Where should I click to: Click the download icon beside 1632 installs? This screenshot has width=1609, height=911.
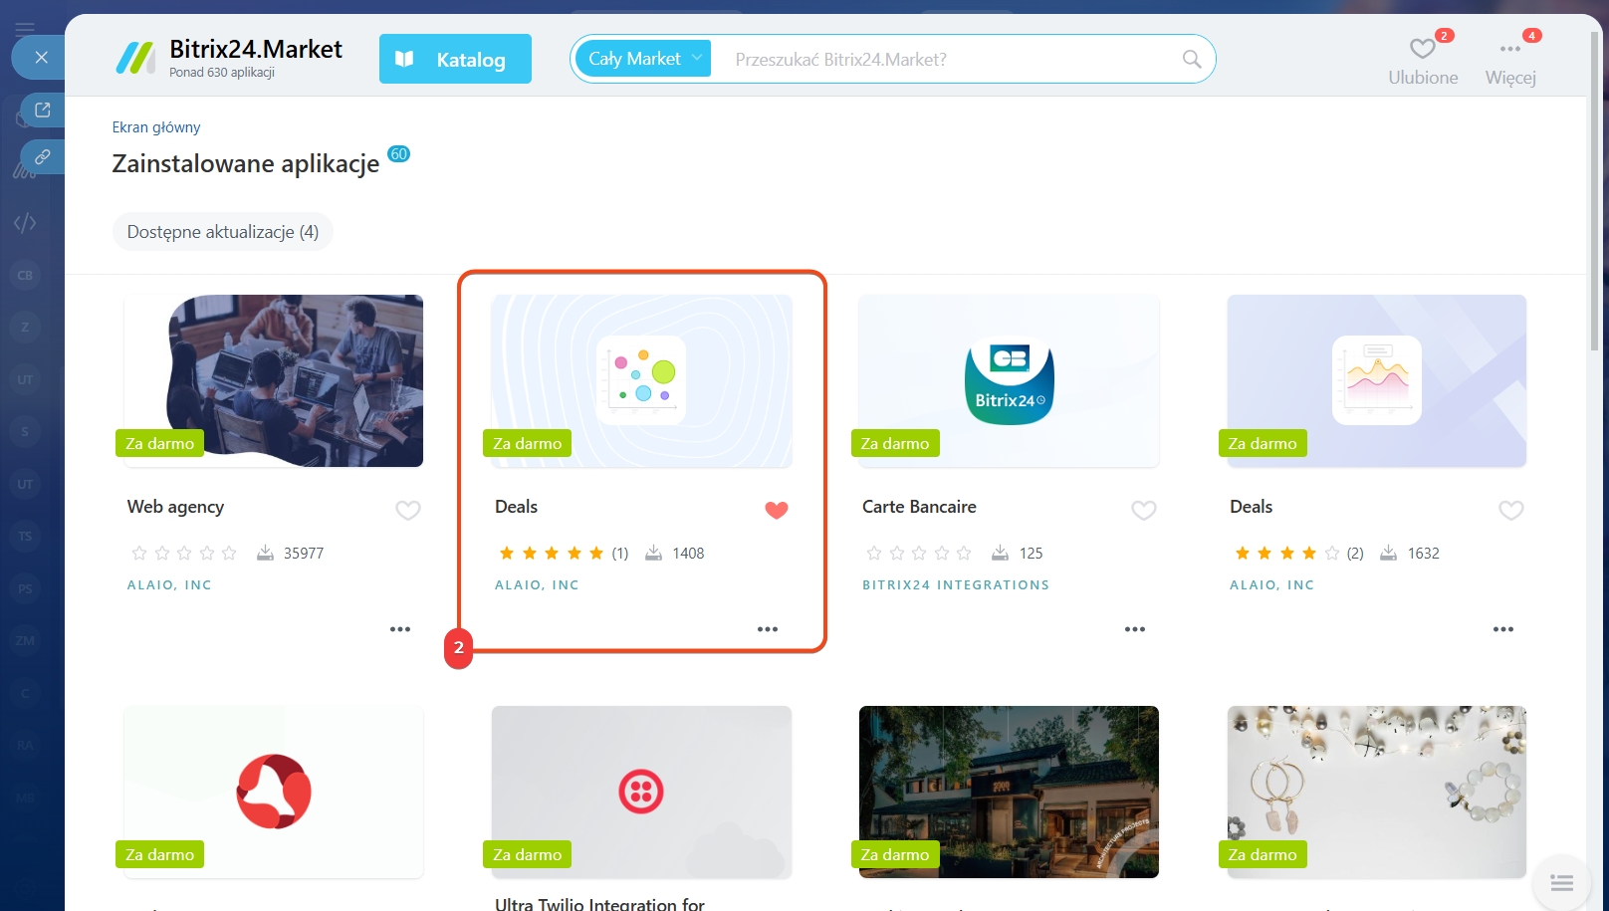pyautogui.click(x=1388, y=553)
